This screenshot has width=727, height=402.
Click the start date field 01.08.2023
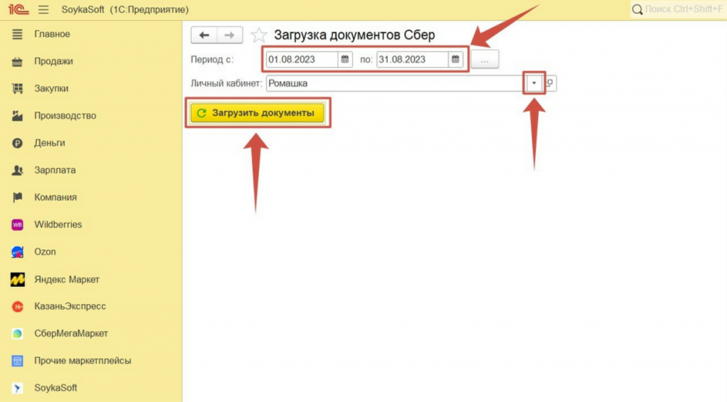301,60
